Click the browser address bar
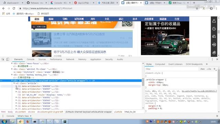 (107, 8)
